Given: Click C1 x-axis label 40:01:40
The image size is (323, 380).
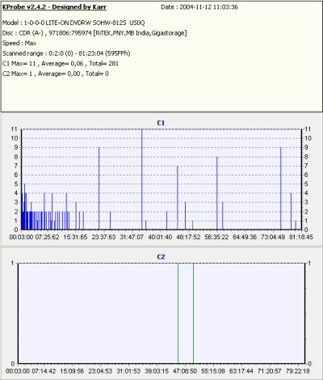Looking at the screenshot, I should (x=160, y=237).
